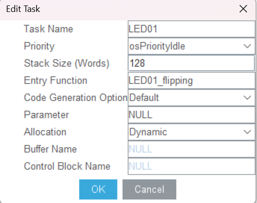Focus the Stack Size field showing 128
The height and width of the screenshot is (203, 257).
coord(191,63)
